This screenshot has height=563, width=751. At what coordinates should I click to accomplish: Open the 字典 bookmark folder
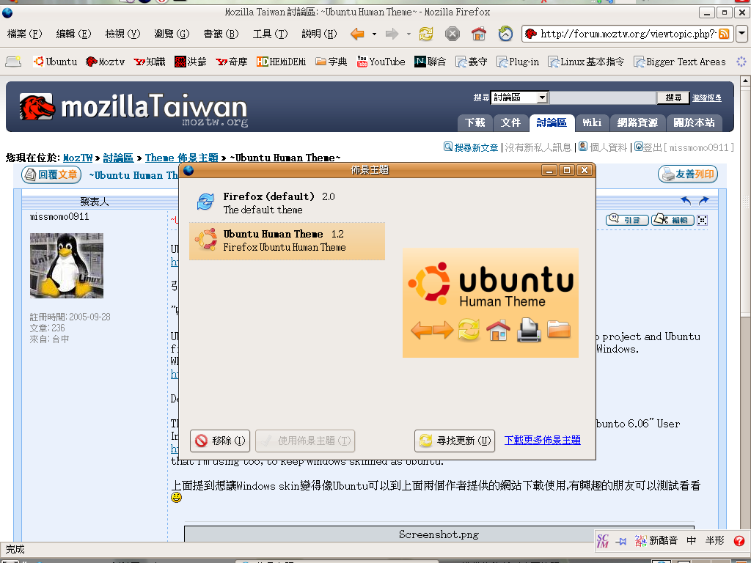[x=331, y=62]
